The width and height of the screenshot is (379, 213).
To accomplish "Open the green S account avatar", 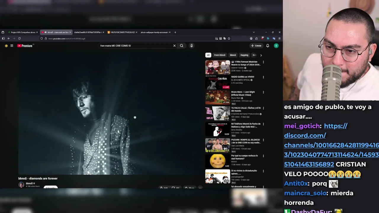I will tap(276, 46).
